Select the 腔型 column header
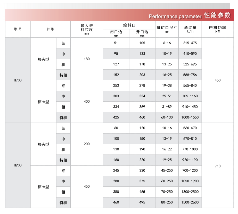 50,29
